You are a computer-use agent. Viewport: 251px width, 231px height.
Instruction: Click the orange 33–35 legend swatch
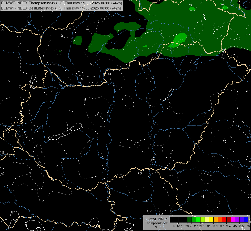coord(216,219)
